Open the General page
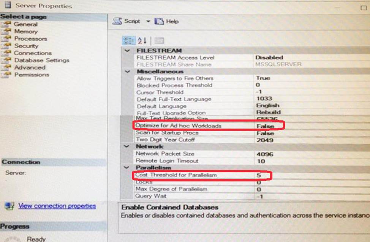Viewport: 370px width, 242px height. point(25,24)
